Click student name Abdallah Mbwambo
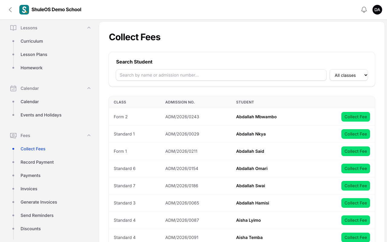 256,117
